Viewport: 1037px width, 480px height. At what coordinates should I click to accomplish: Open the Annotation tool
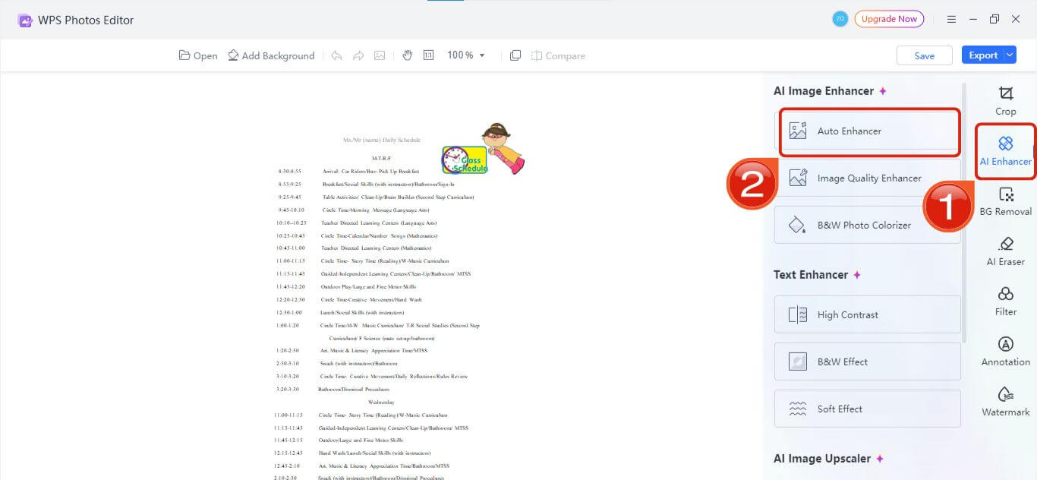[x=1005, y=352]
